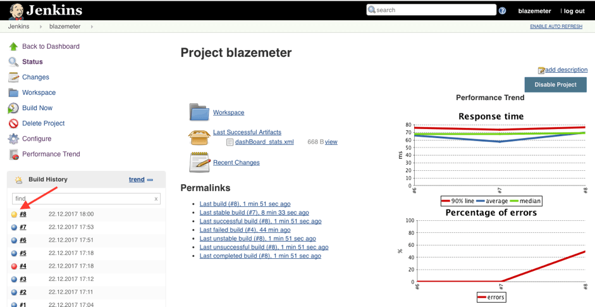The height and width of the screenshot is (307, 595).
Task: Click blue status ball of build #5
Action: 14,253
